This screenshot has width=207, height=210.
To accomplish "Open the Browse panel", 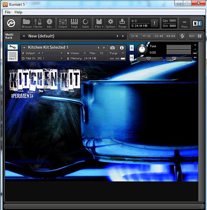I will (x=27, y=23).
